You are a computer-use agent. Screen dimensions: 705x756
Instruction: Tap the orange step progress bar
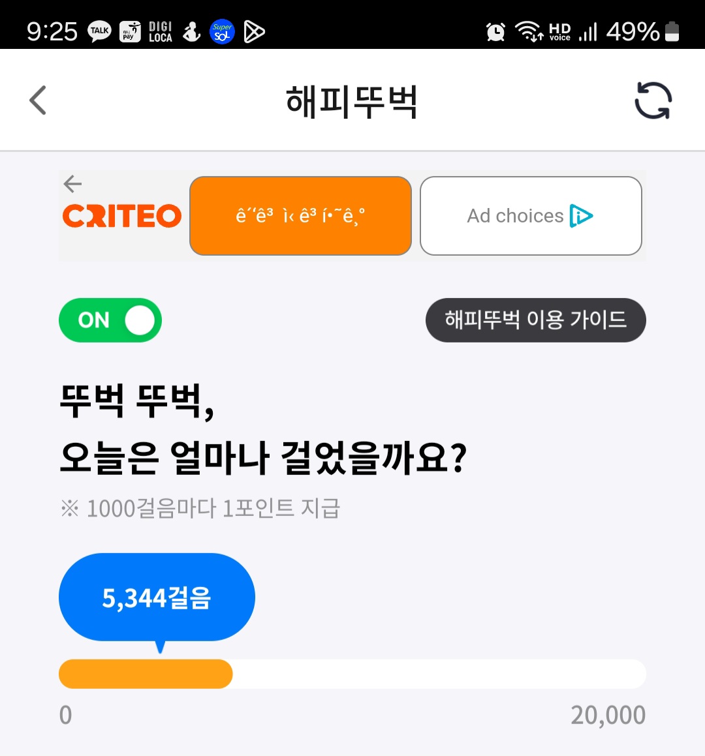(146, 674)
